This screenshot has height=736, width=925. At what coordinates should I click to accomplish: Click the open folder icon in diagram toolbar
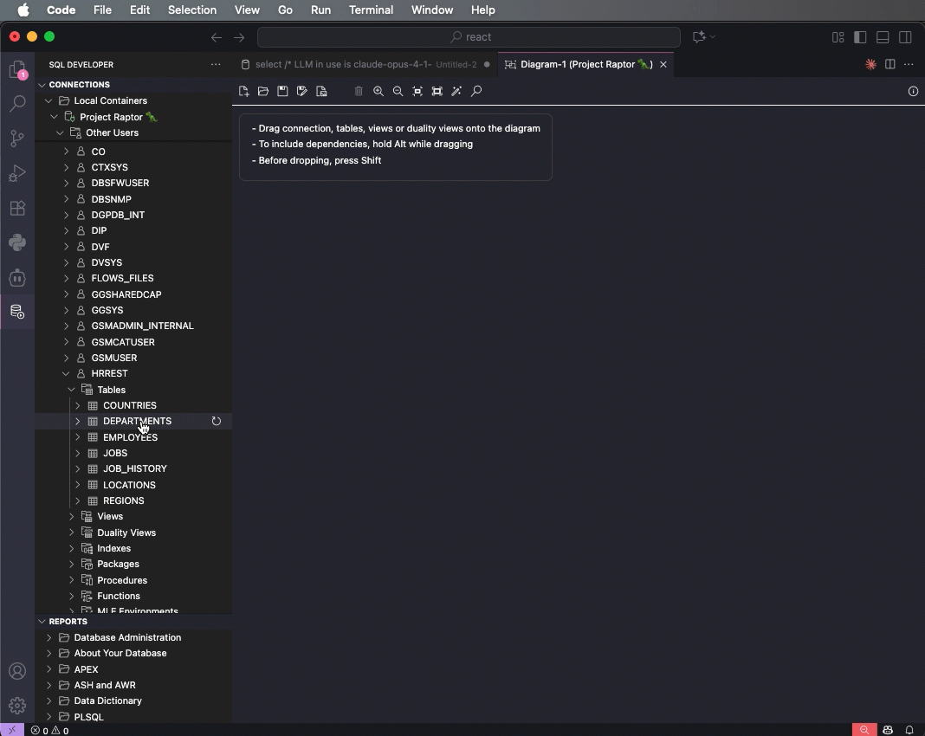coord(263,91)
